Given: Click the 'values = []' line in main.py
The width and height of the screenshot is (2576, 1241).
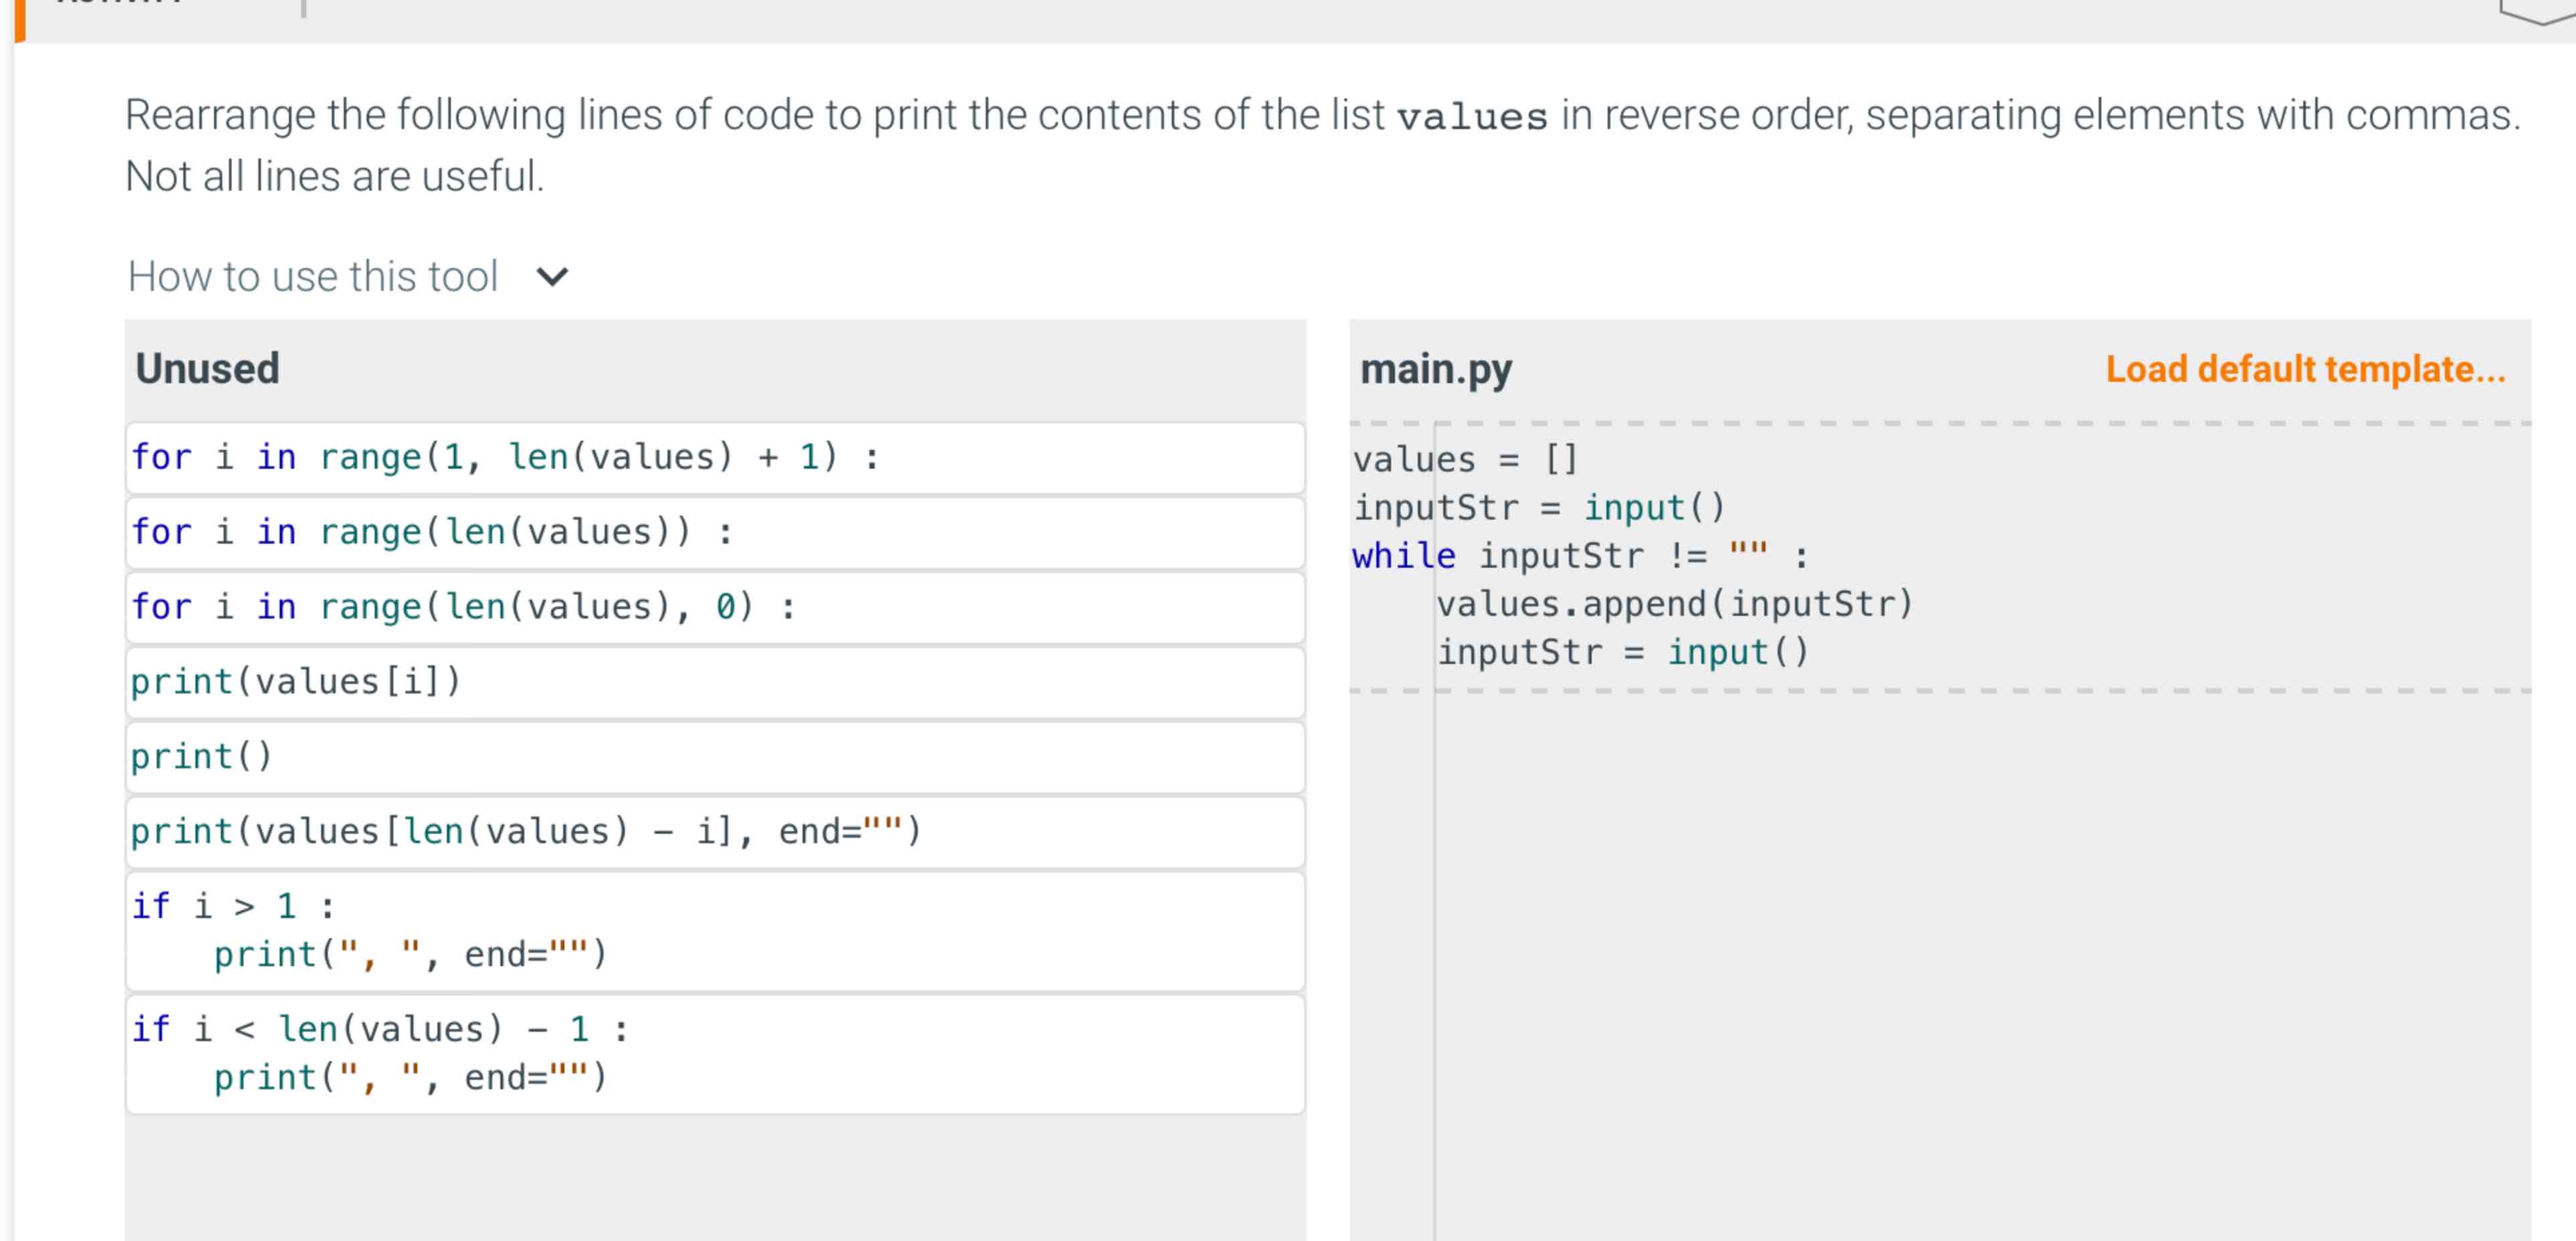Looking at the screenshot, I should [1465, 460].
